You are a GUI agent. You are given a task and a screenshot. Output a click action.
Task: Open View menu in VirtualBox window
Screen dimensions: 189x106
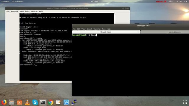pos(22,11)
